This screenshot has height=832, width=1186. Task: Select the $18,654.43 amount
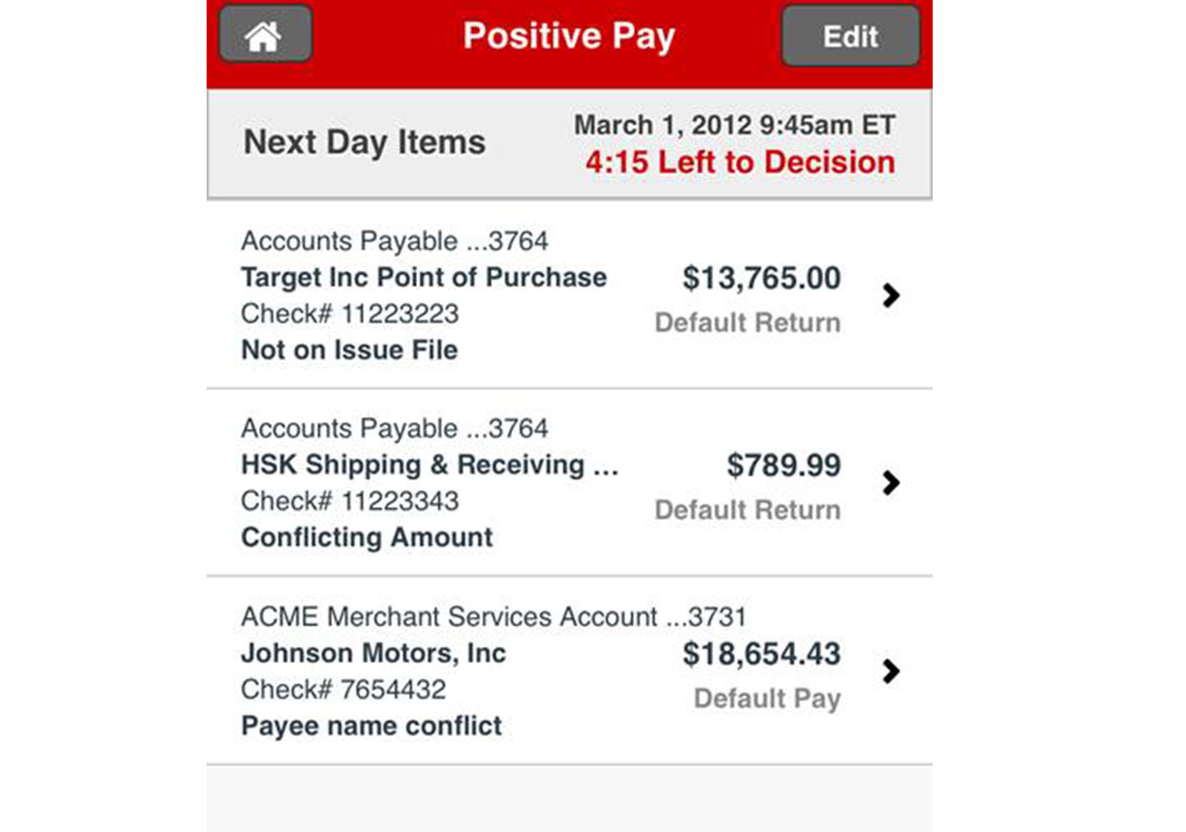[761, 654]
